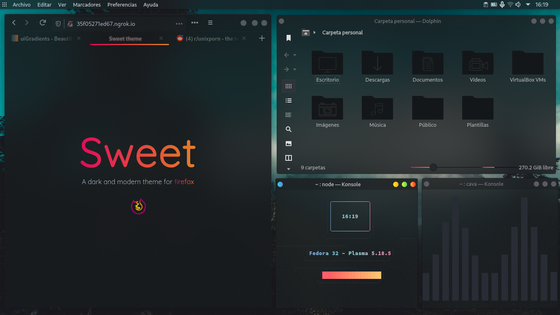Select the Música folder
Viewport: 560px width, 315px height.
tap(378, 112)
